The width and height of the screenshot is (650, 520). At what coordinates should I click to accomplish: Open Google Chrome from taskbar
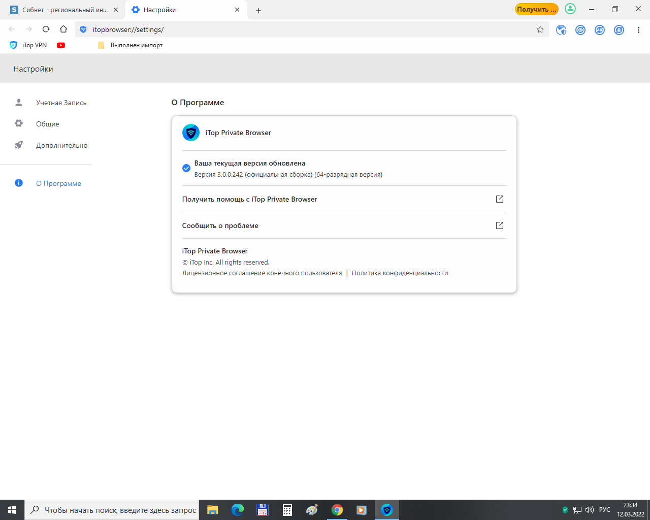tap(337, 510)
